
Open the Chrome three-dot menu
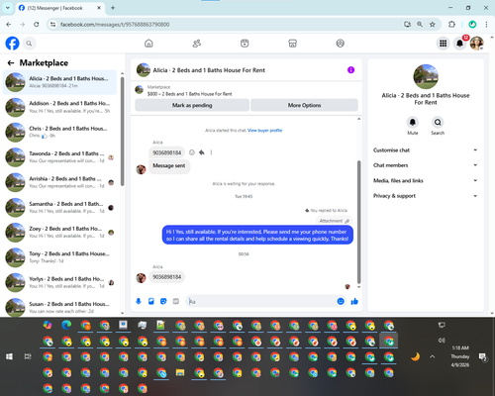click(x=486, y=24)
